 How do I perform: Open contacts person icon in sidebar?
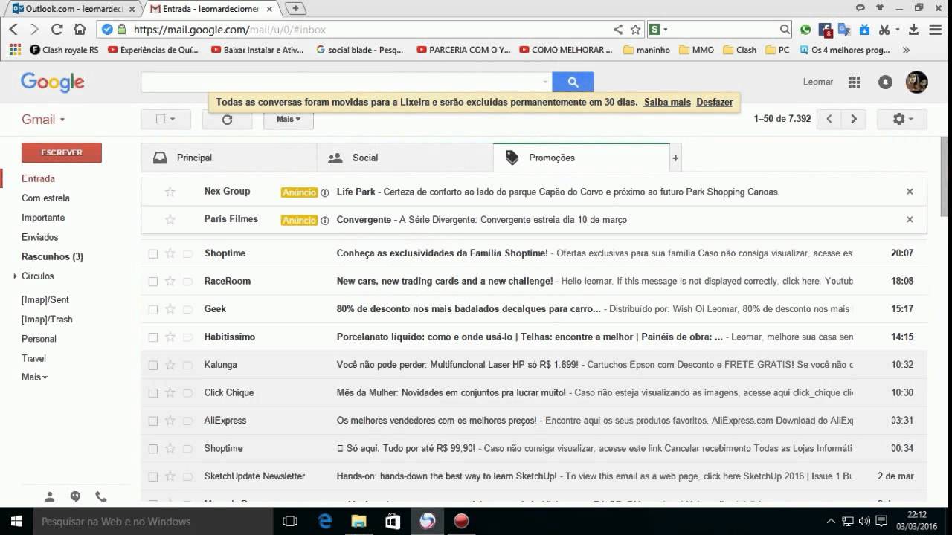[x=50, y=497]
